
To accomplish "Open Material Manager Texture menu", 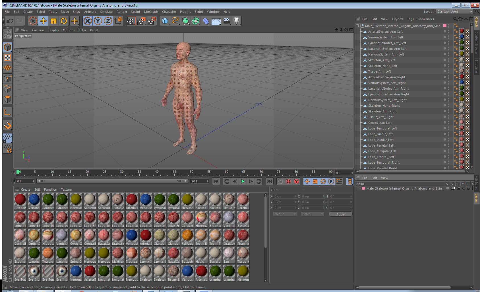I will (66, 190).
